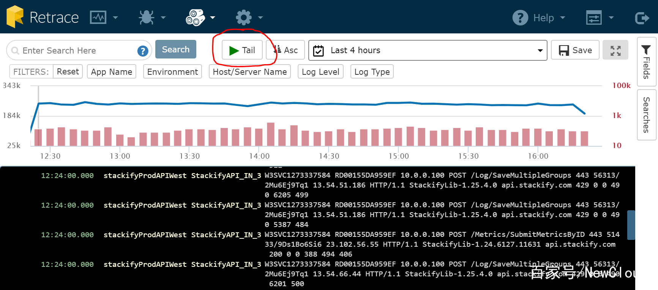Open the Searches side tab
658x290 pixels.
tap(646, 115)
